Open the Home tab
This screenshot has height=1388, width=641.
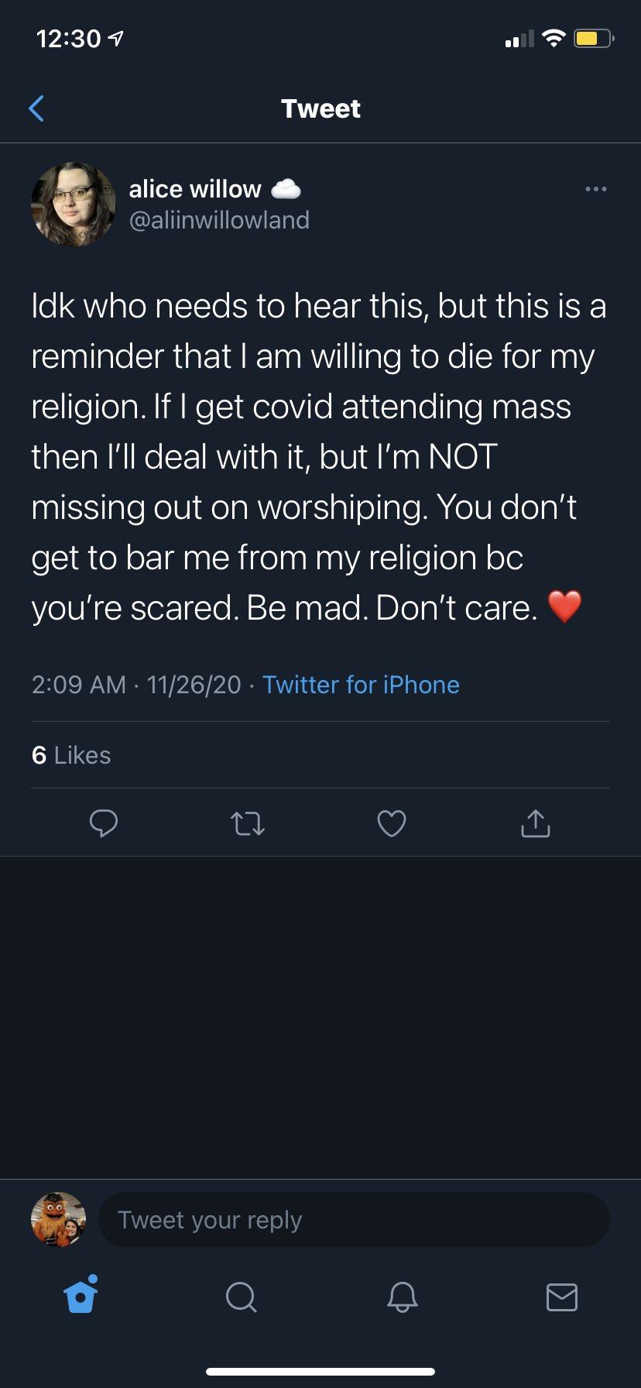81,1296
